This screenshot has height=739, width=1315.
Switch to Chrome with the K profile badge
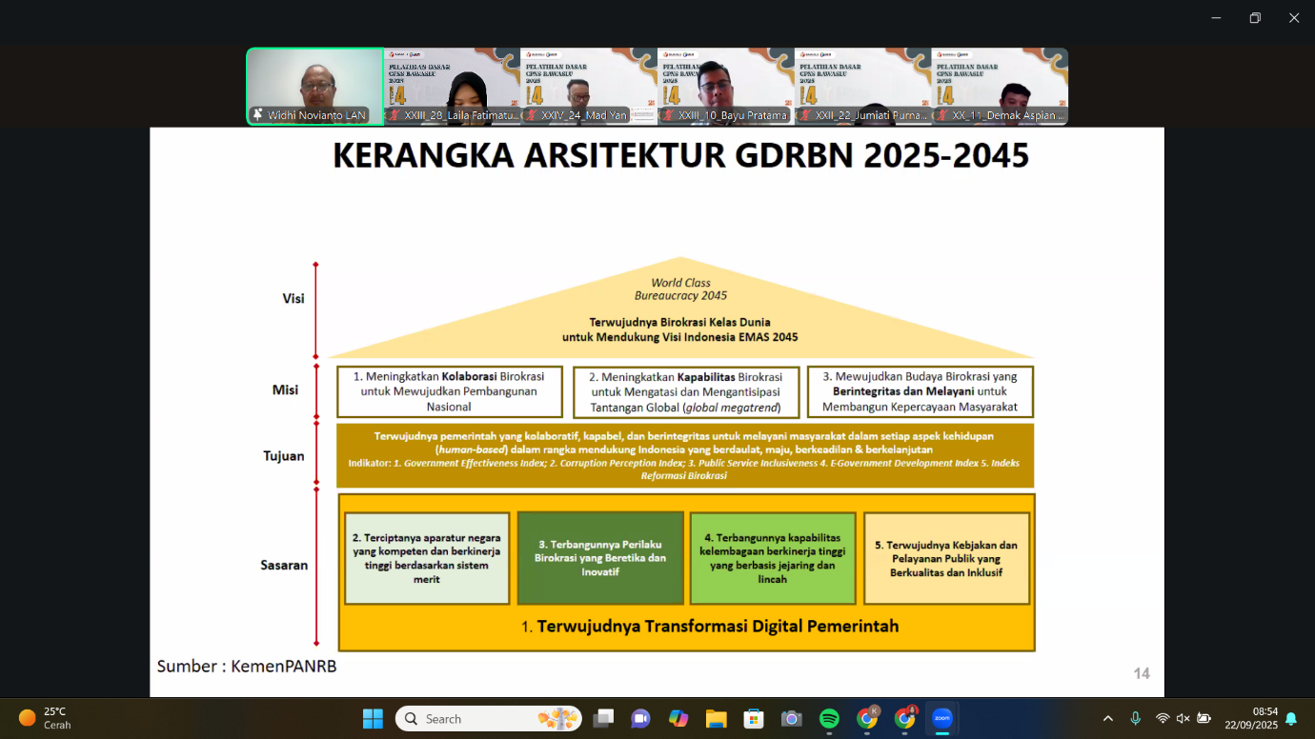867,719
